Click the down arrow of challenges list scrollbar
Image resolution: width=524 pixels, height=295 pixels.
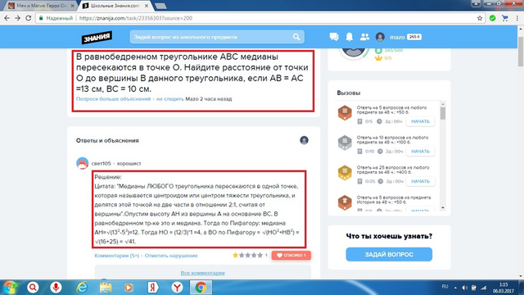pyautogui.click(x=443, y=207)
